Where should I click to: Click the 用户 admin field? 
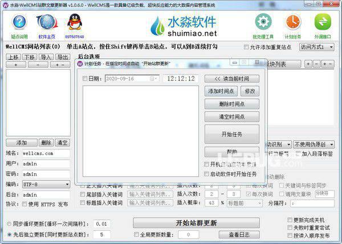(x=46, y=164)
